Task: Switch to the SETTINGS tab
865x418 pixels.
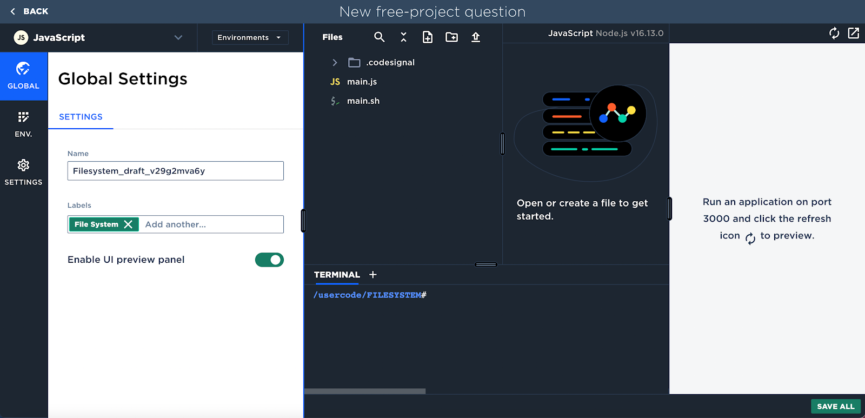Action: click(x=81, y=117)
